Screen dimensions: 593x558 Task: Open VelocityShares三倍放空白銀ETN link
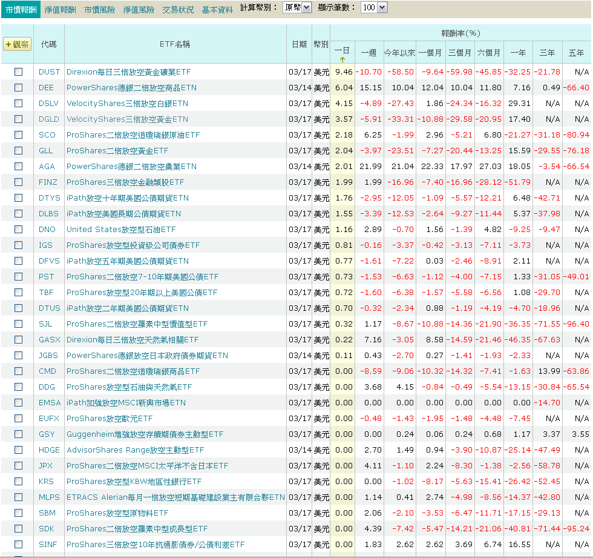pos(128,104)
